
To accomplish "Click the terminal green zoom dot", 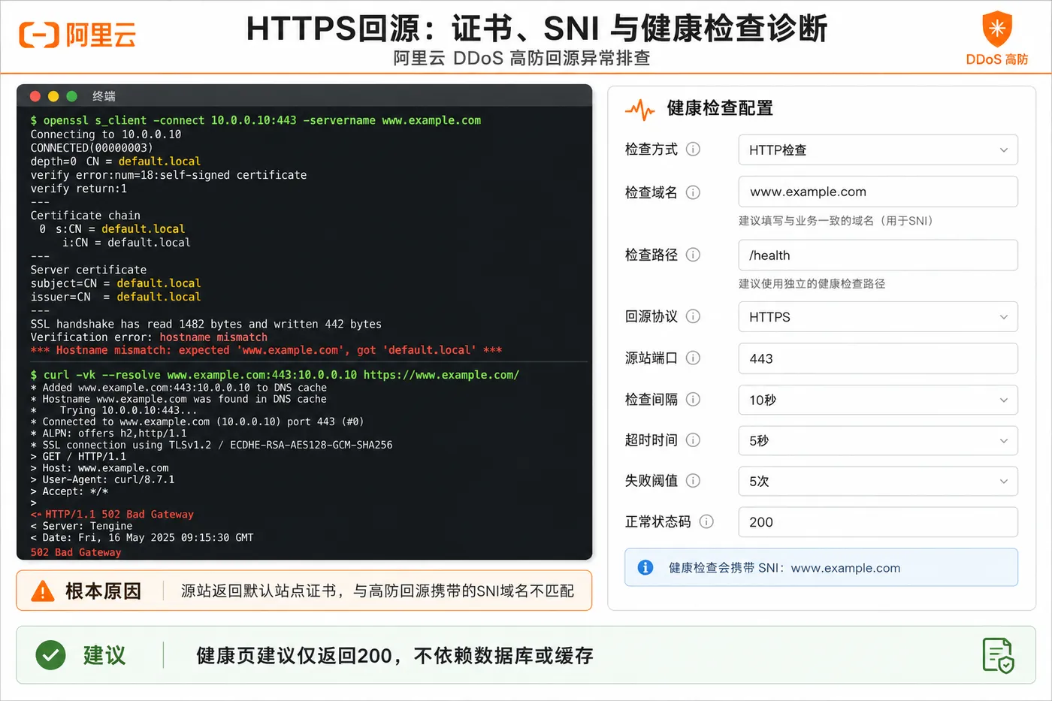I will pos(72,96).
